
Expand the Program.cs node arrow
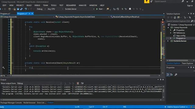pyautogui.click(x=171, y=38)
